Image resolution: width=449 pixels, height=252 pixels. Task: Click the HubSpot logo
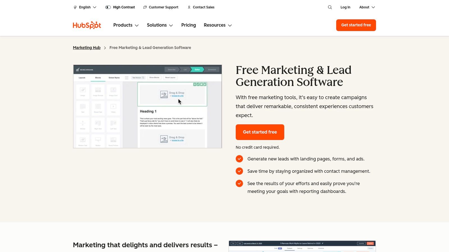tap(87, 25)
